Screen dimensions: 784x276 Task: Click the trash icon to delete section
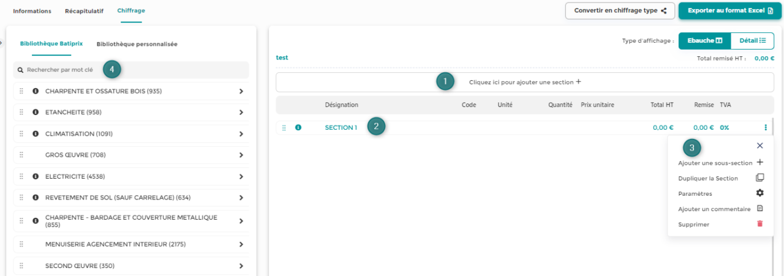pyautogui.click(x=760, y=224)
